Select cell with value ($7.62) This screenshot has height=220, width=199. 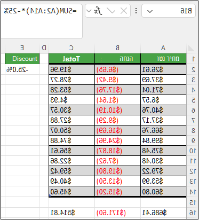pos(117,161)
